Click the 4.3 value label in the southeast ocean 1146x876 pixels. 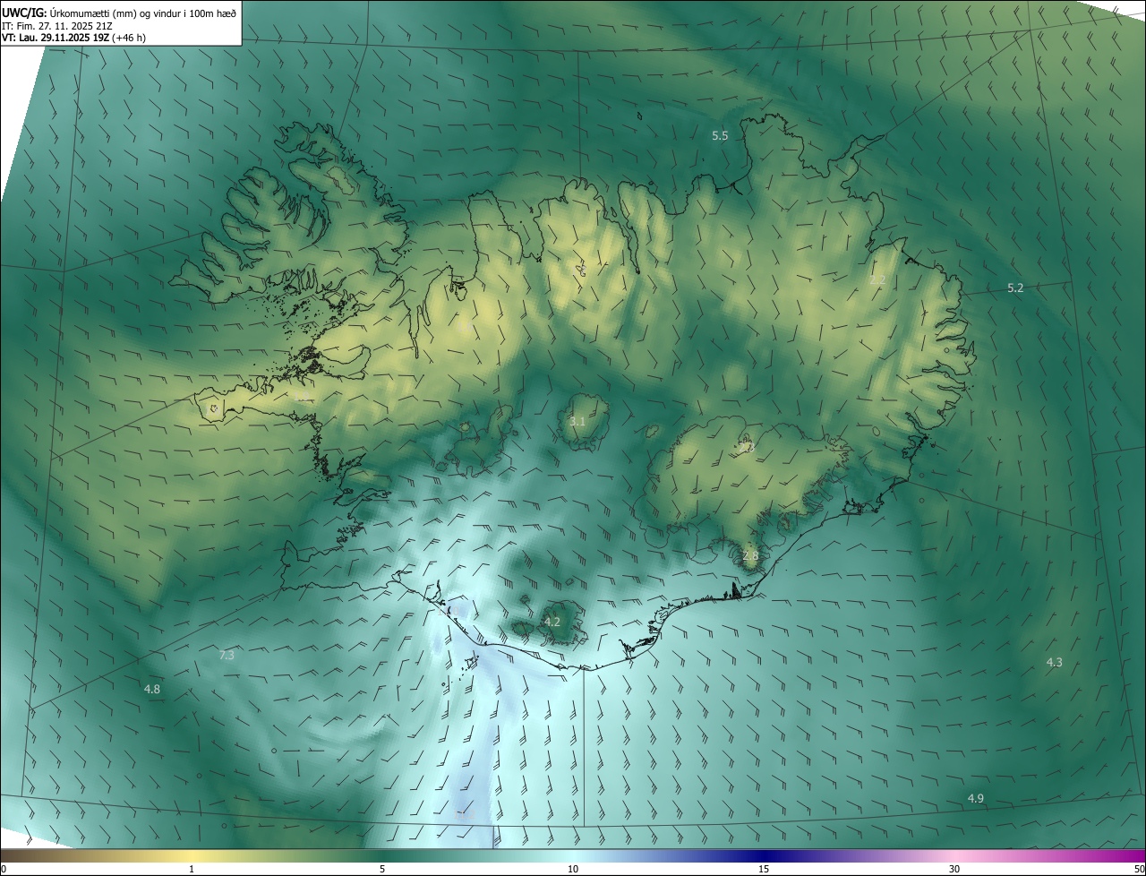click(1055, 662)
